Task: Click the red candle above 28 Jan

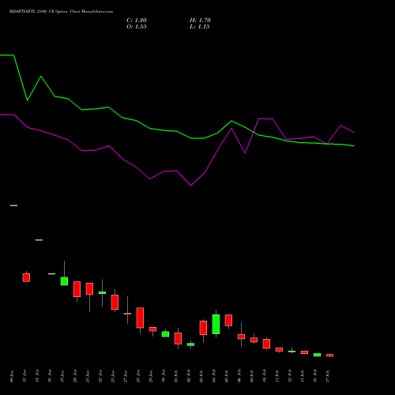Action: click(140, 318)
